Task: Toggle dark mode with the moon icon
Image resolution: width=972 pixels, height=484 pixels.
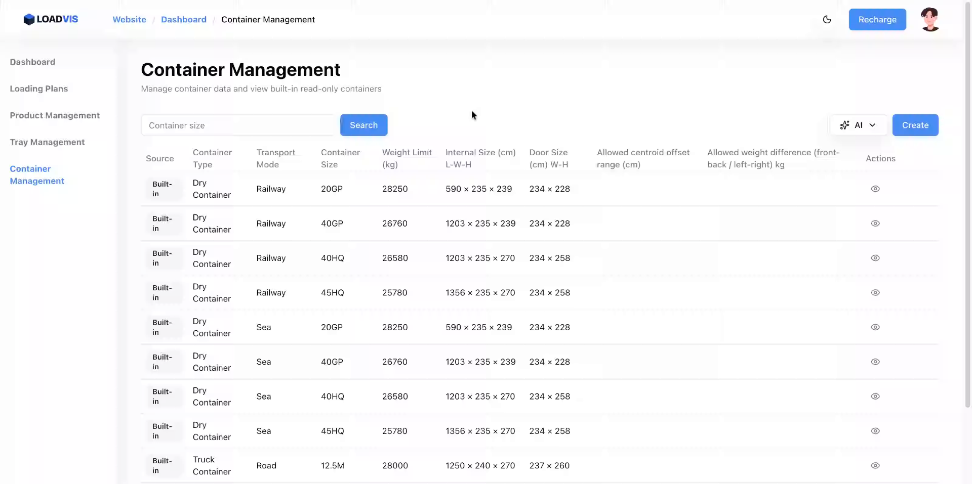Action: tap(827, 19)
